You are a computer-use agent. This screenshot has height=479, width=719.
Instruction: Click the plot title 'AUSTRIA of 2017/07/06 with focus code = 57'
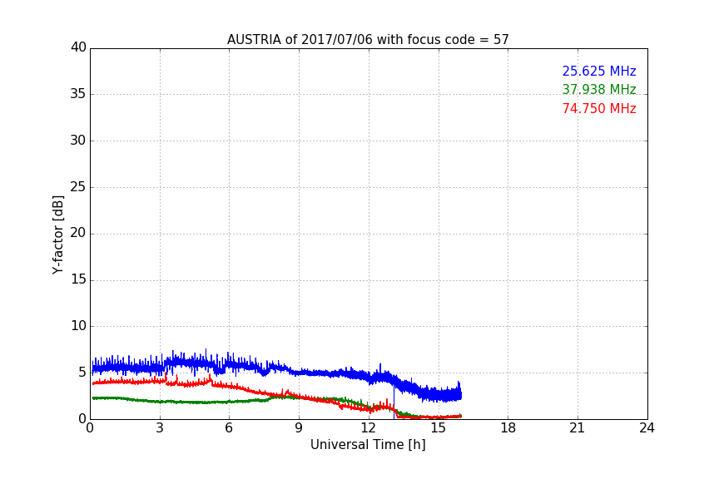(368, 40)
